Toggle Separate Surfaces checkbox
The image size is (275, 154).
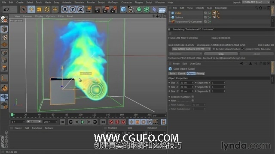(193, 97)
